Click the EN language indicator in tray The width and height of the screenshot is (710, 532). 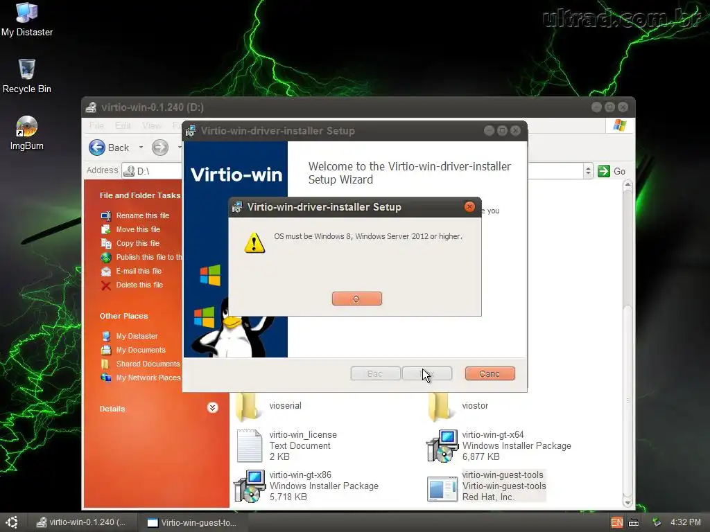click(x=616, y=522)
